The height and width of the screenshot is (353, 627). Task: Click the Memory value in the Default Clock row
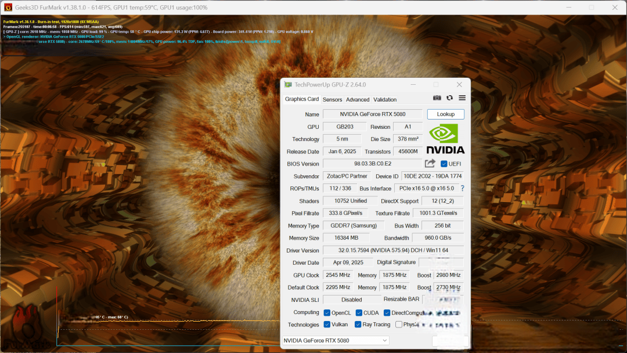[395, 287]
